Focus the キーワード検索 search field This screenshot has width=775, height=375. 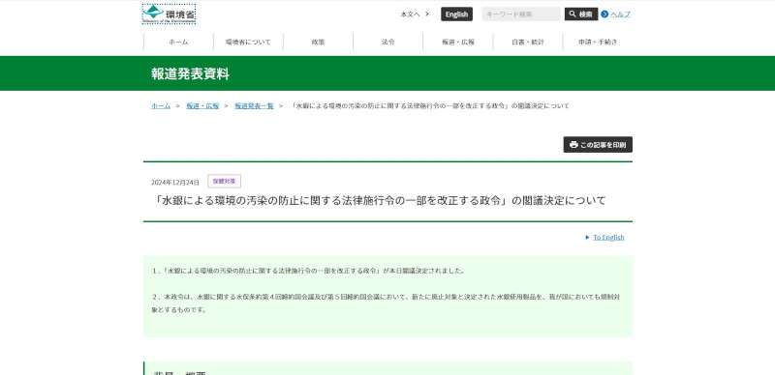[521, 14]
